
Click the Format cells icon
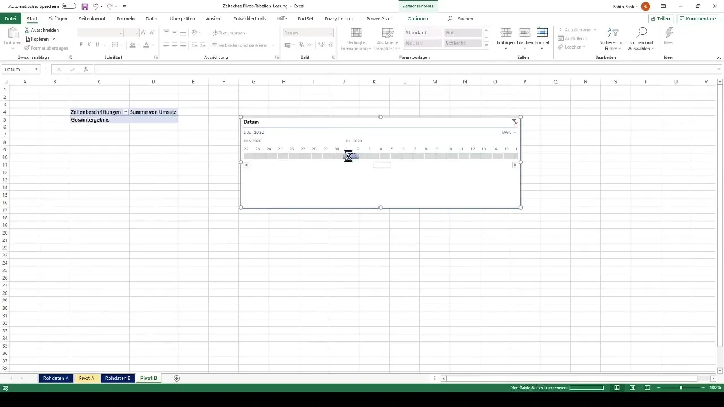542,33
